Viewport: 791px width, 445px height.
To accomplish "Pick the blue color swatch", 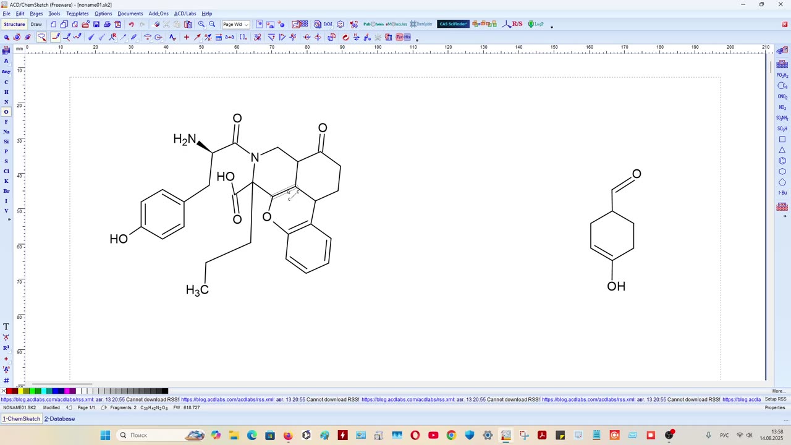I will click(55, 391).
